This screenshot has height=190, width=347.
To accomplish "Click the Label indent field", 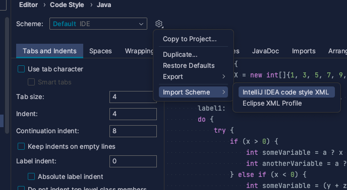I will [133, 161].
